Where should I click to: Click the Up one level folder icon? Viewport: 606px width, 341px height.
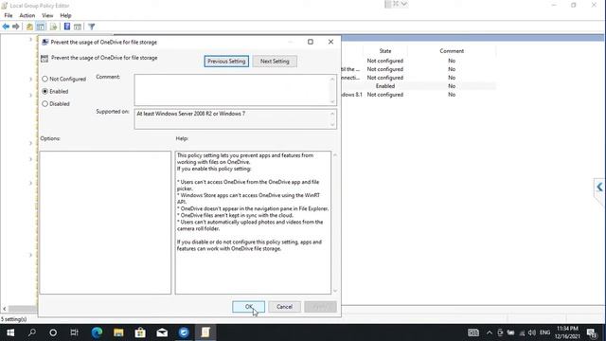(x=29, y=27)
